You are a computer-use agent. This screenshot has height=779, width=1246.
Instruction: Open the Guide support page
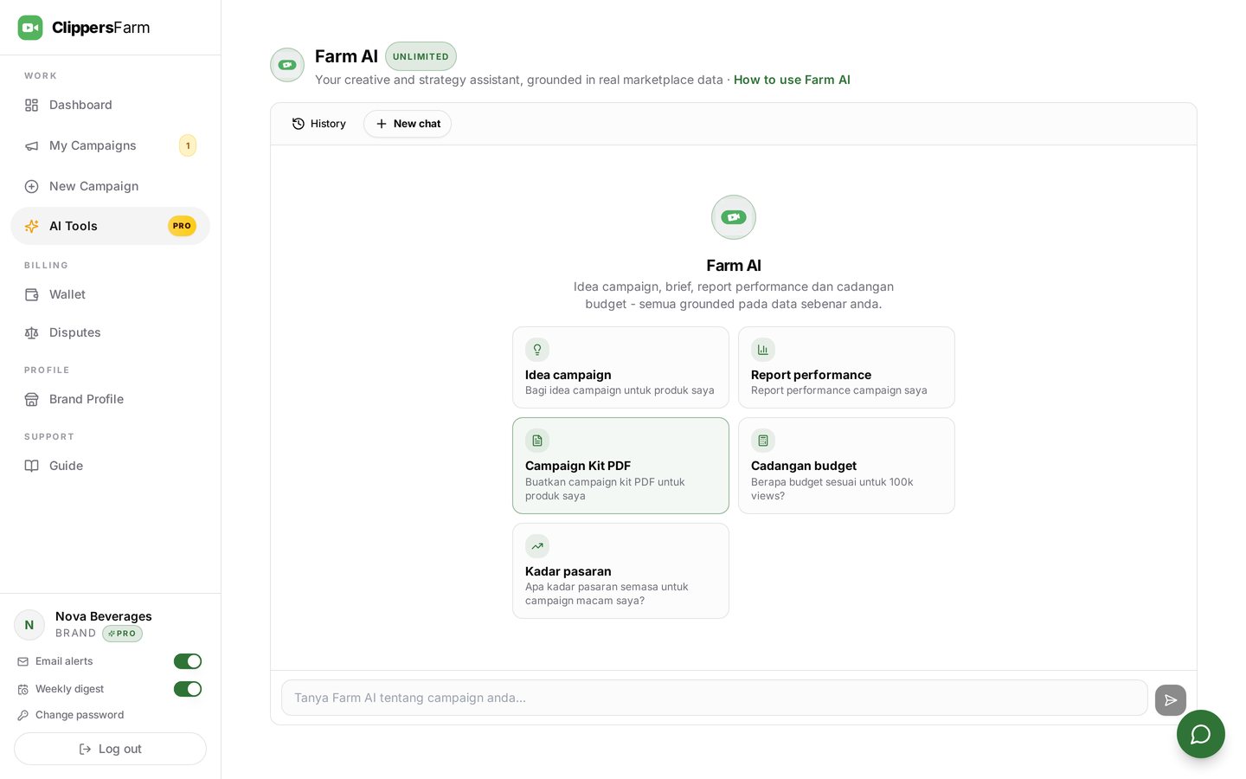110,466
